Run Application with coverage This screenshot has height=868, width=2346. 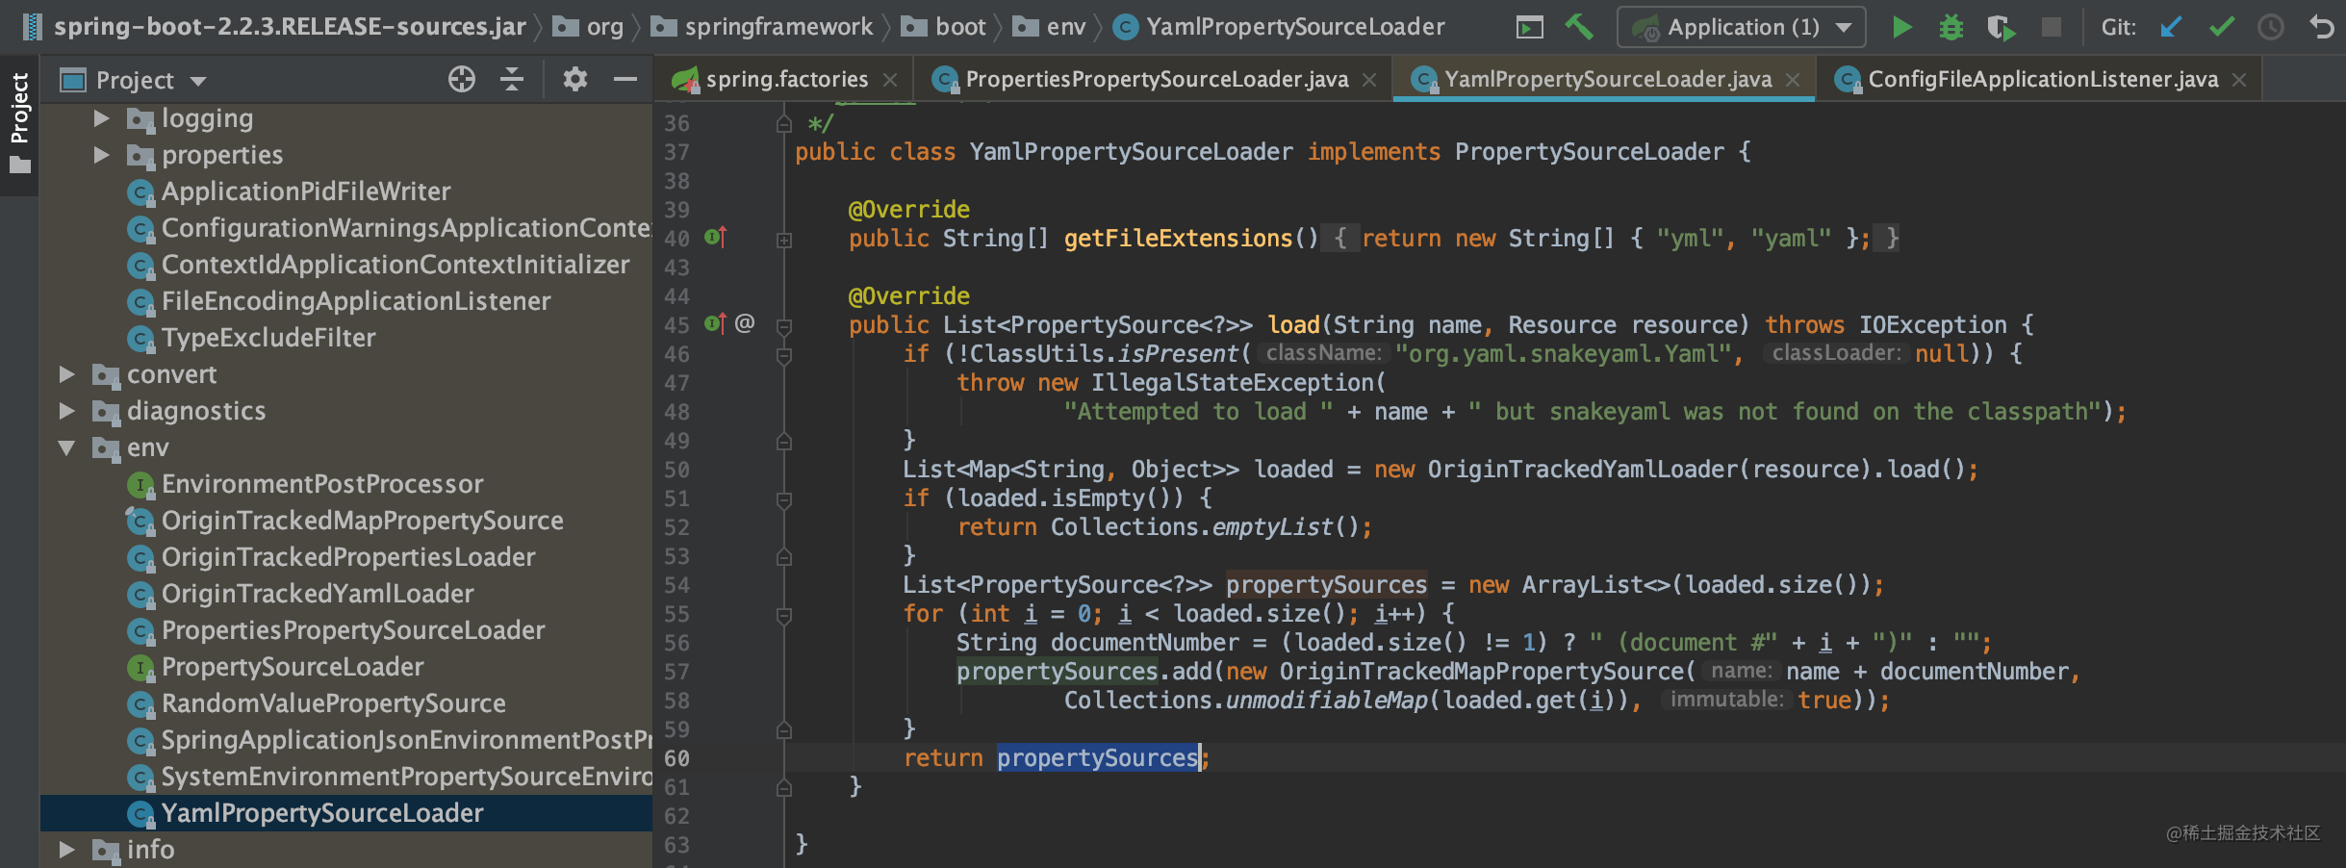(x=2002, y=27)
